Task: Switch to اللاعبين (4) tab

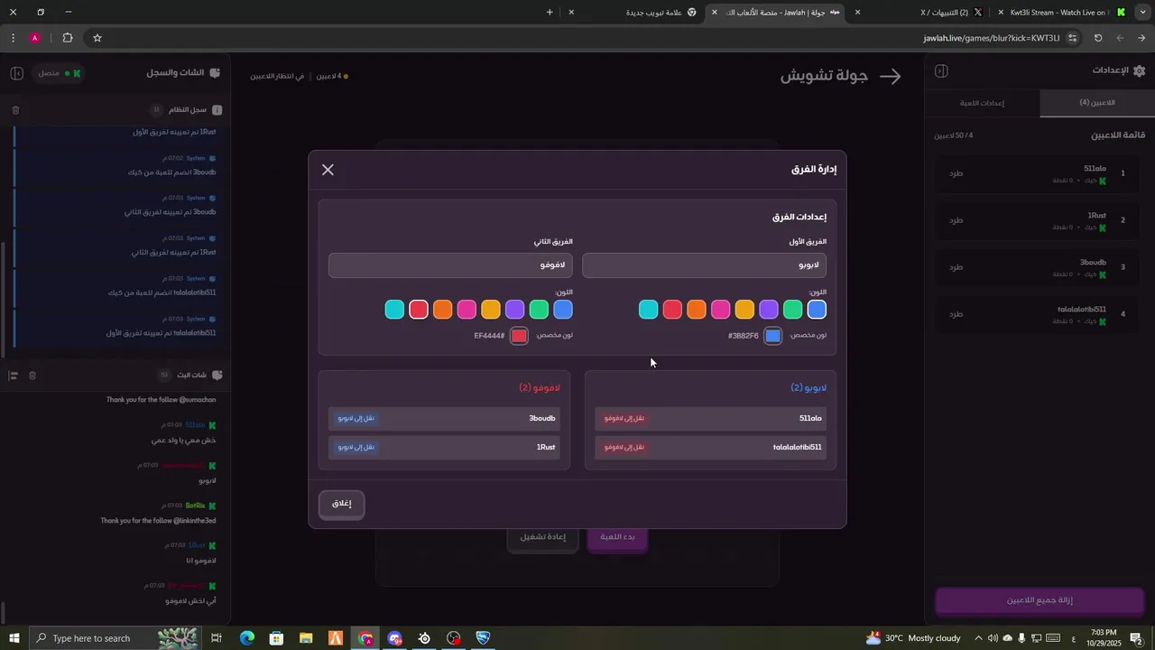Action: (x=1097, y=103)
